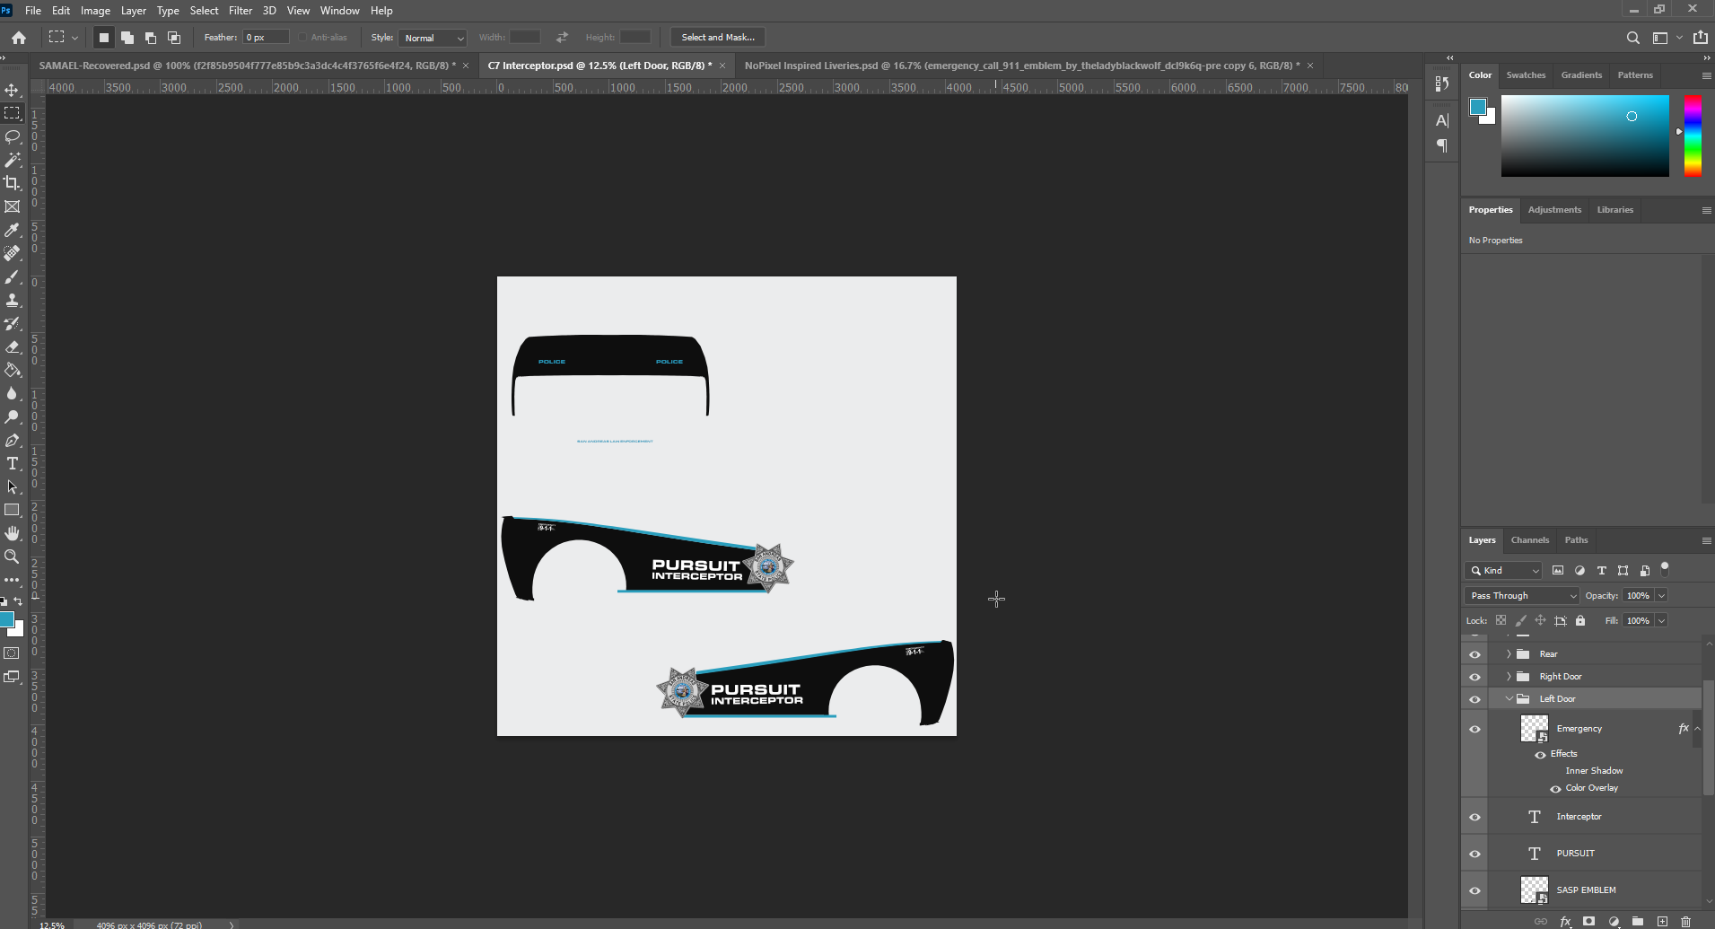Select the Eraser tool
The height and width of the screenshot is (929, 1715).
coord(12,346)
